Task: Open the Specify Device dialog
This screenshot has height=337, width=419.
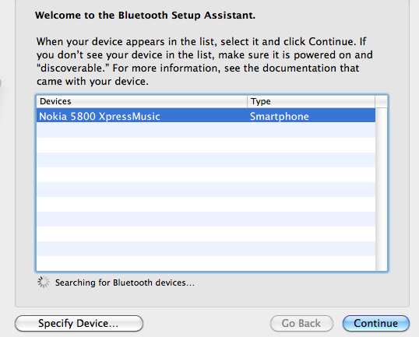Action: [79, 324]
